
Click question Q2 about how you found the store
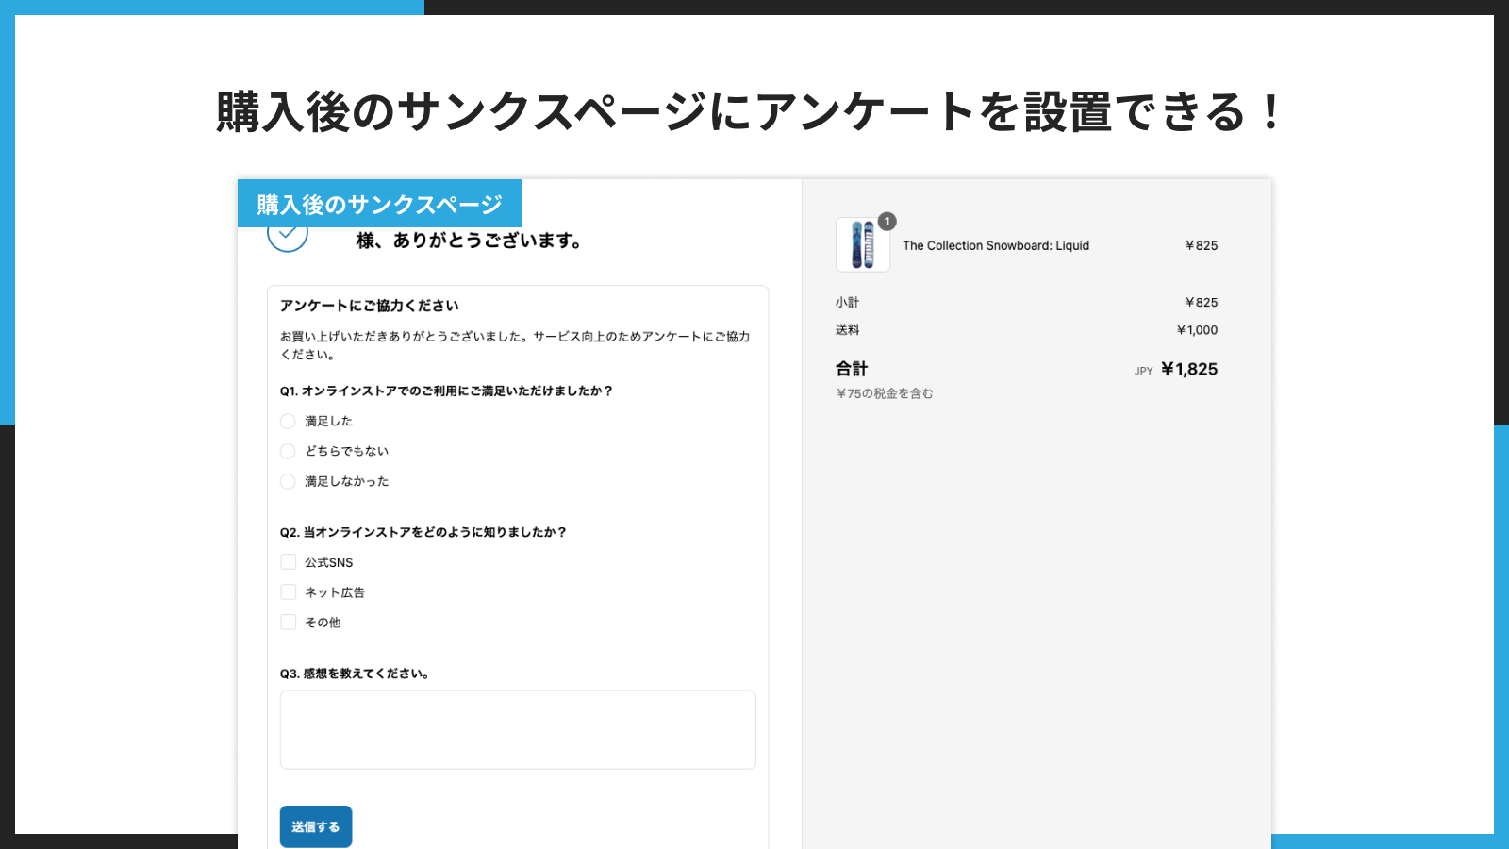[x=423, y=531]
